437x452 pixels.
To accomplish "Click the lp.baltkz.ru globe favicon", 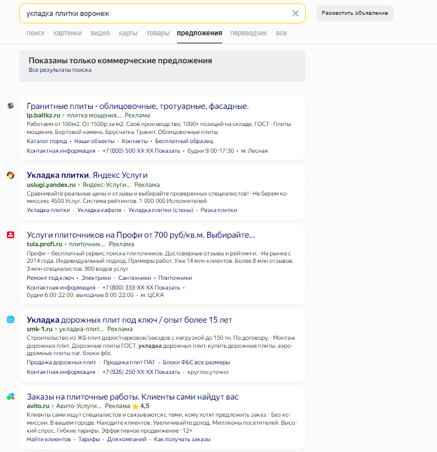I will 11,106.
